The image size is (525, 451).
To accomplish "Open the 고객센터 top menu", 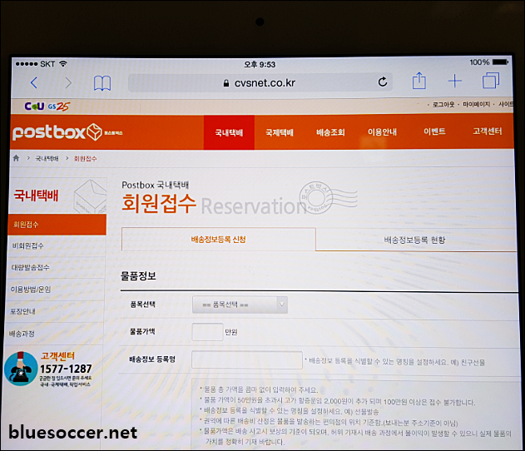I will [488, 131].
